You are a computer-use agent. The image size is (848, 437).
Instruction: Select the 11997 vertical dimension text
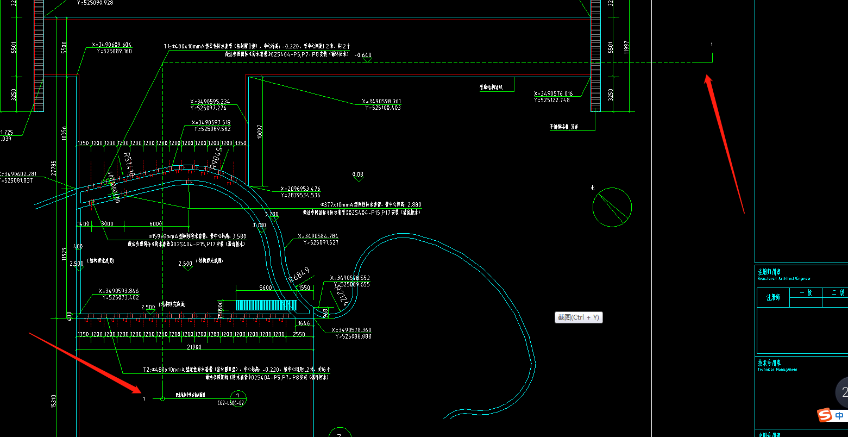pyautogui.click(x=626, y=48)
